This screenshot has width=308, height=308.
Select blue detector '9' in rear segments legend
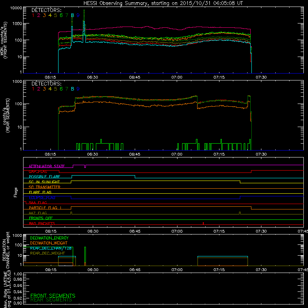78,89
